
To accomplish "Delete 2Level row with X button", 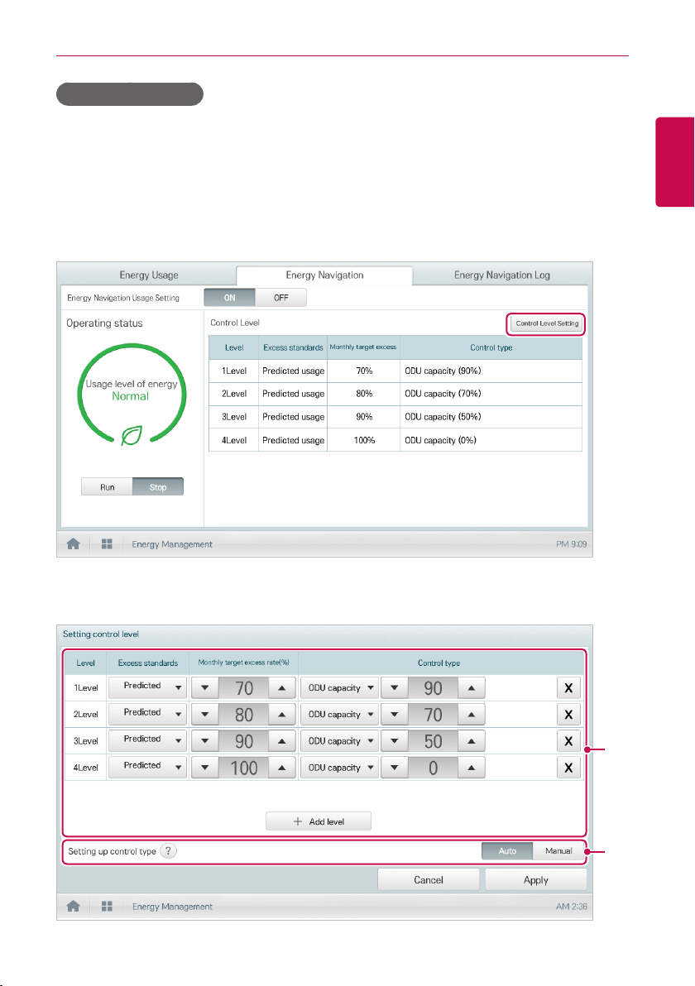I will pos(568,715).
